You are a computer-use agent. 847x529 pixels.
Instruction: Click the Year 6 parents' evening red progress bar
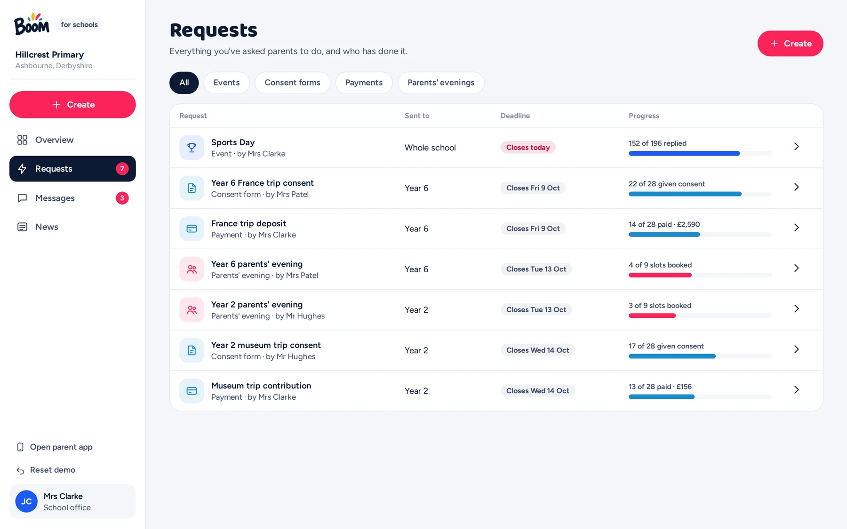point(700,275)
